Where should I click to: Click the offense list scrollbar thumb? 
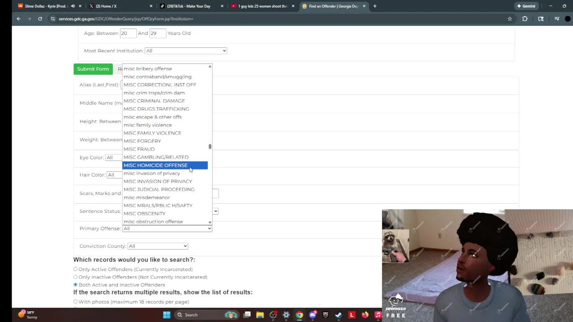click(210, 146)
